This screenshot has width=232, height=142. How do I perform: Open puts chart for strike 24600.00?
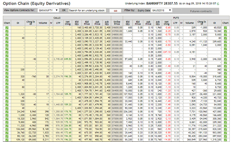[225, 28]
